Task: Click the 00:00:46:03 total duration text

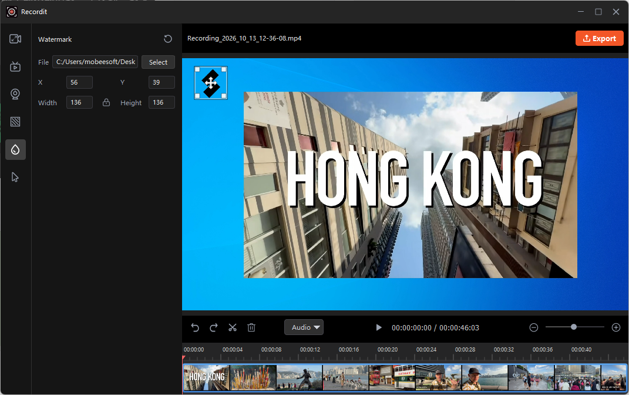Action: 459,328
